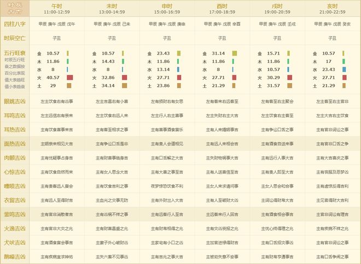The height and width of the screenshot is (264, 361).
Task: Select the 耳鸣吉凶 row label
Action: (x=15, y=115)
